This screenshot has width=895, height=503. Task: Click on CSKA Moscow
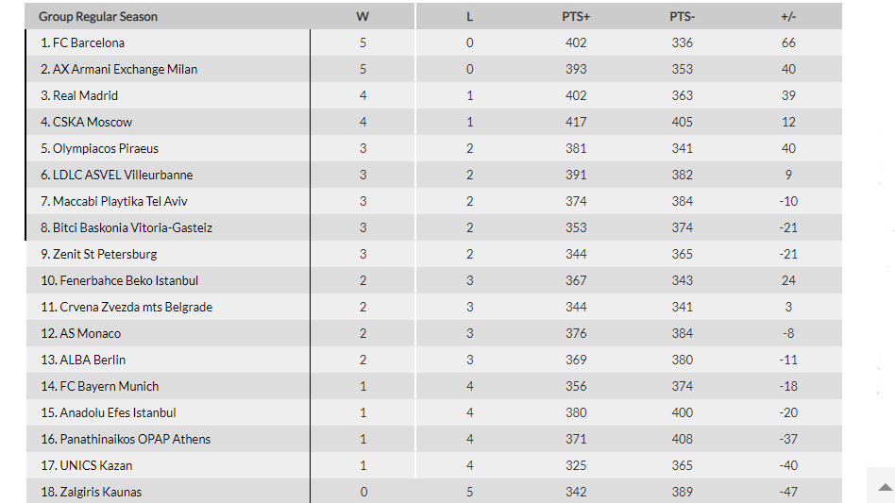pyautogui.click(x=93, y=122)
